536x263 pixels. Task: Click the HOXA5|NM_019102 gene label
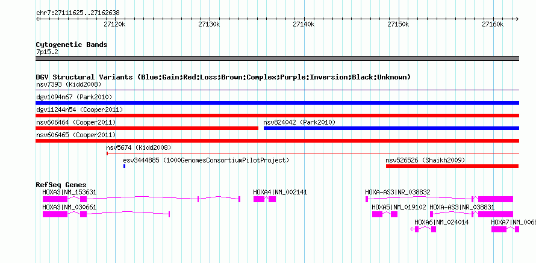[x=399, y=207]
